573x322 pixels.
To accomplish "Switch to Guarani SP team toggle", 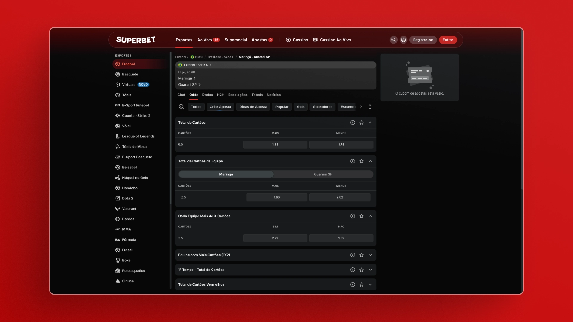I will click(323, 174).
